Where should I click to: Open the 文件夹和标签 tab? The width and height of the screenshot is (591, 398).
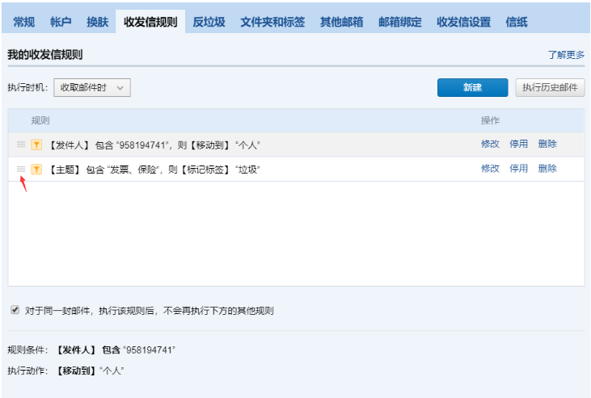(272, 22)
